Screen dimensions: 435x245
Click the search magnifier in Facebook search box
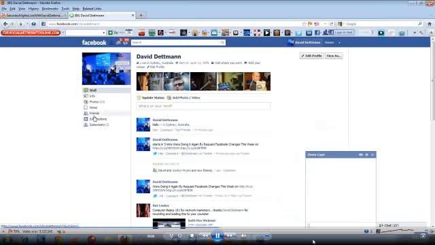coord(222,42)
